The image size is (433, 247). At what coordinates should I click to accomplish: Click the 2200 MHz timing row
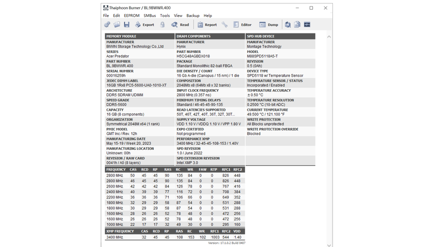[174, 197]
